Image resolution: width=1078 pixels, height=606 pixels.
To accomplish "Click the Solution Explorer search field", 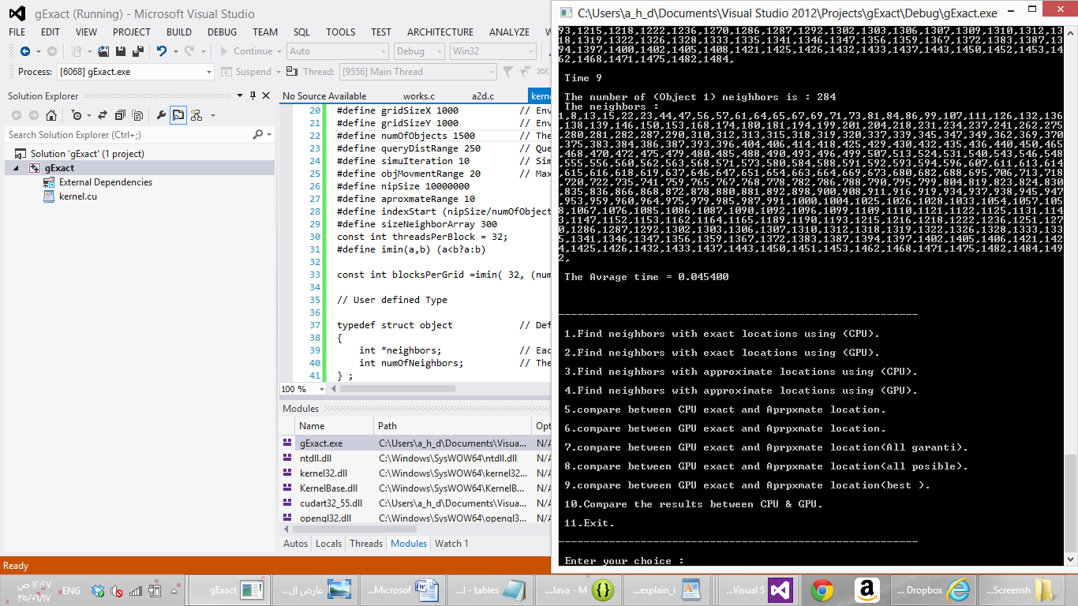I will [x=129, y=135].
